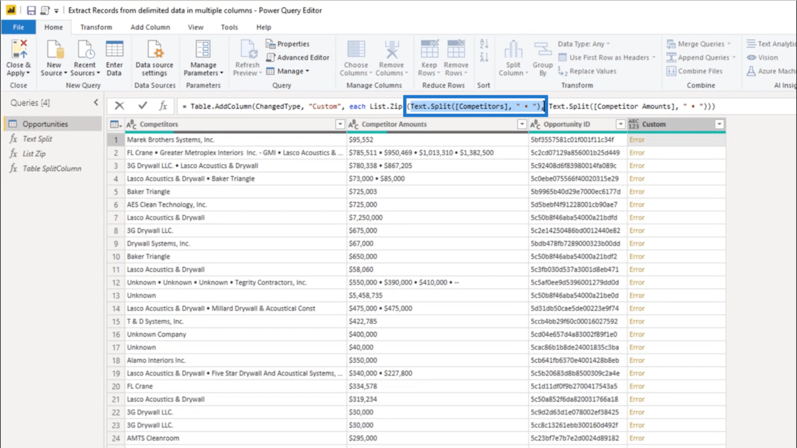Sort ascending with the A-Z icon
Screen dimensions: 797x448
[484, 44]
